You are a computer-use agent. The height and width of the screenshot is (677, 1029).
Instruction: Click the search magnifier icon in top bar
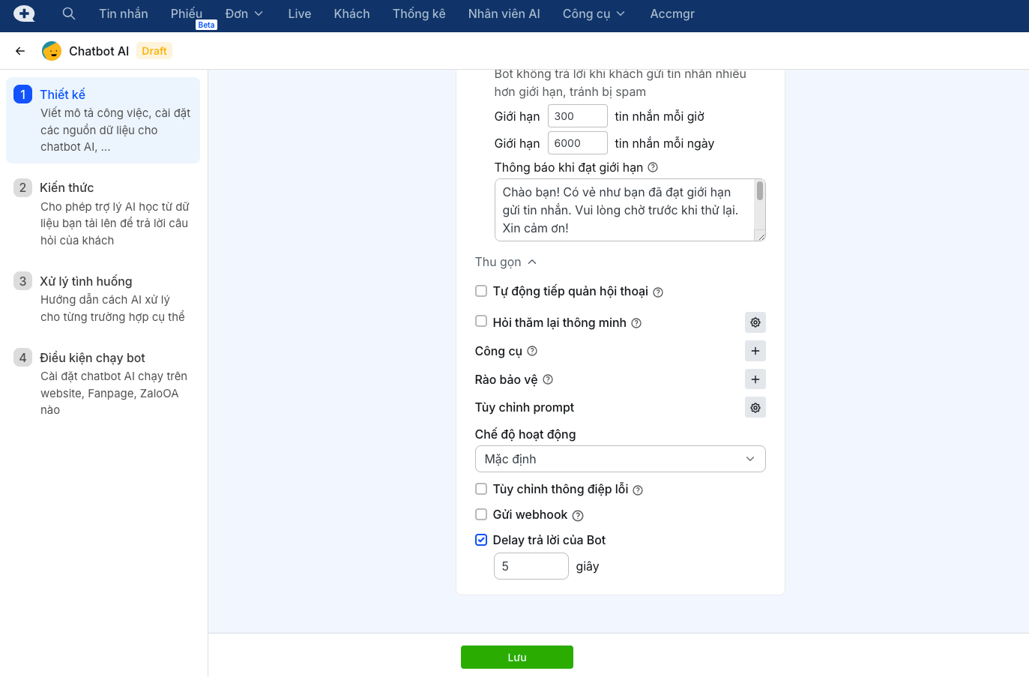click(x=68, y=13)
